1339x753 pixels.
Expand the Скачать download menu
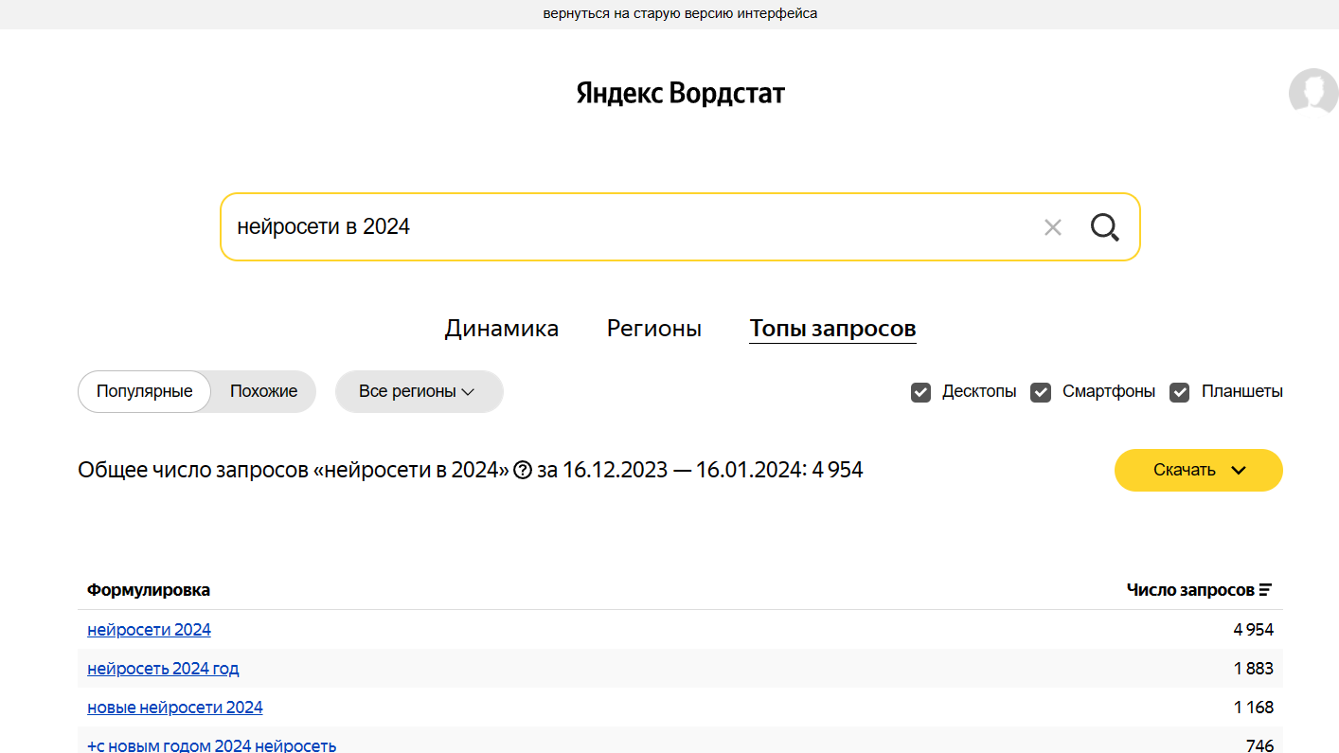(1198, 470)
